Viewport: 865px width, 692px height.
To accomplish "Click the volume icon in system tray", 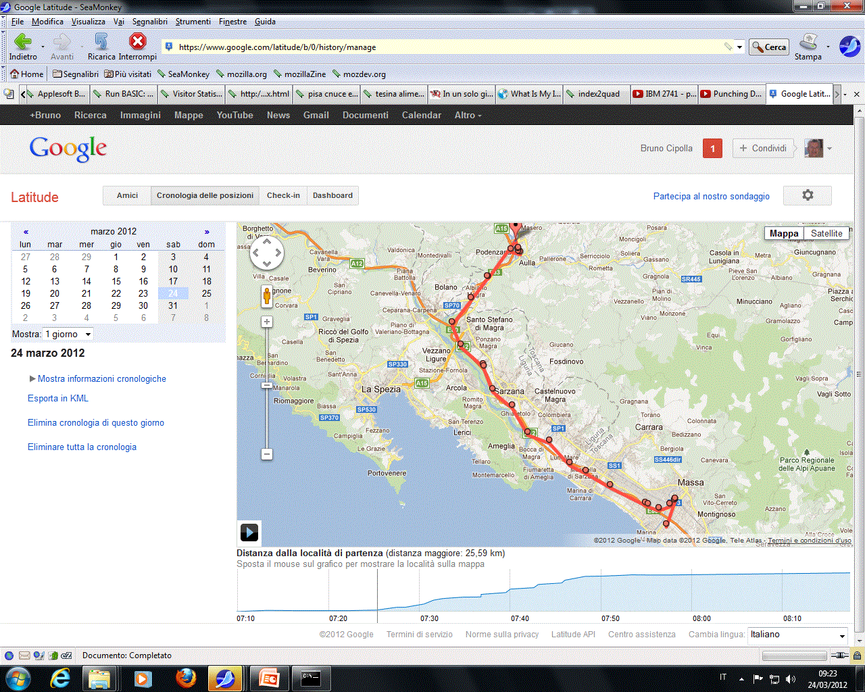I will tap(791, 678).
